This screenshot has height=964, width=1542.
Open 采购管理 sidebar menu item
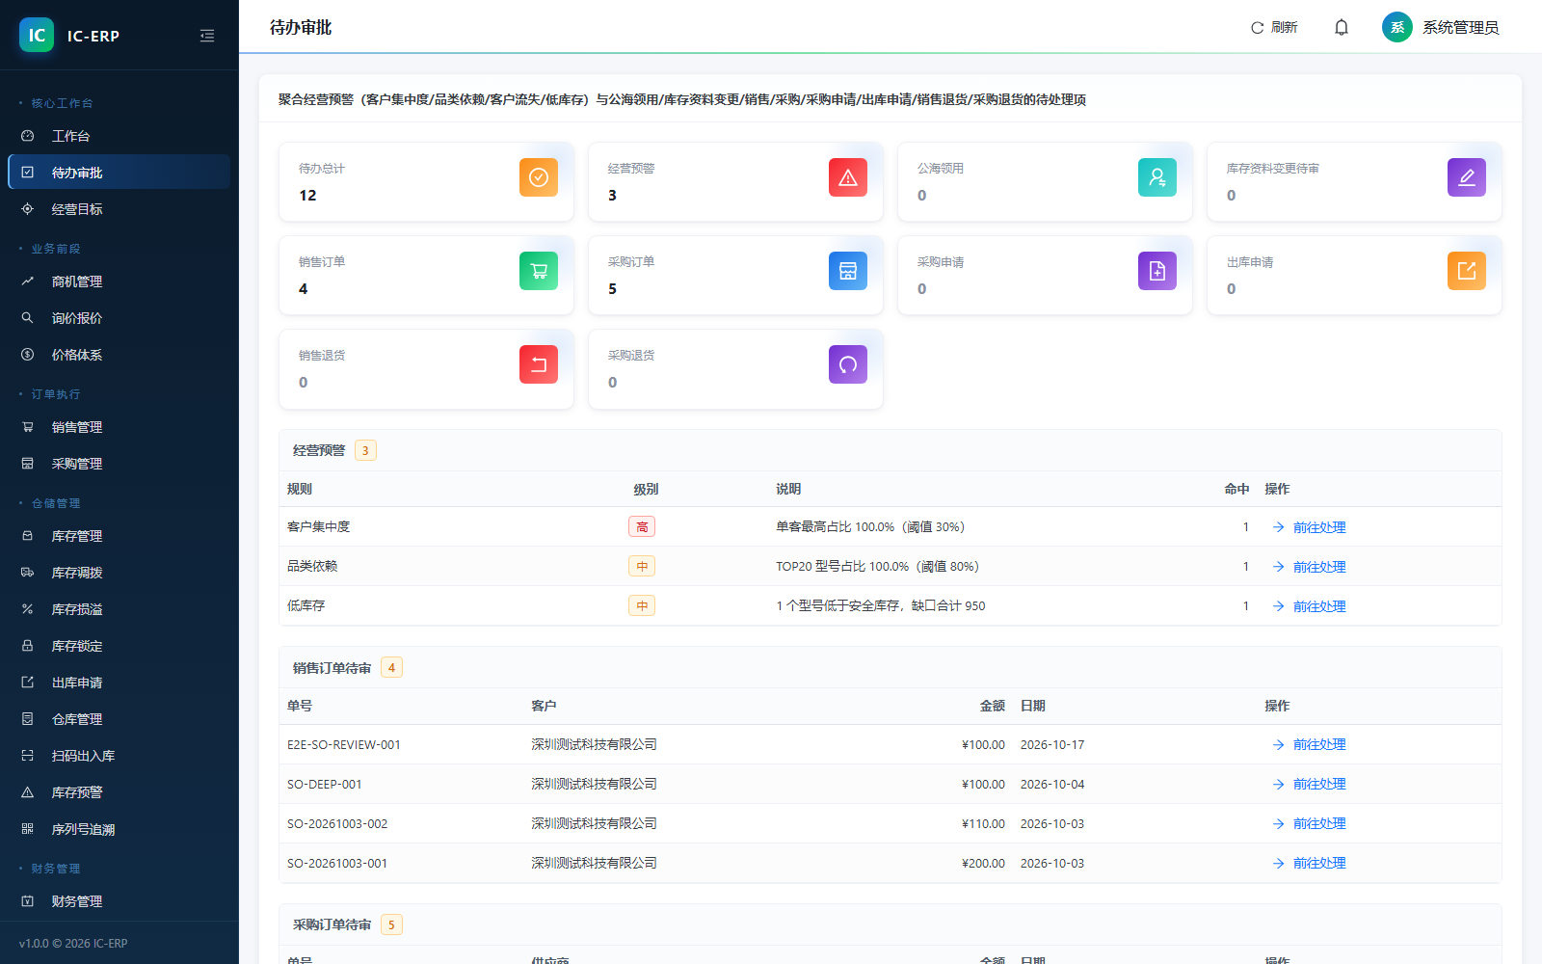[x=120, y=464]
